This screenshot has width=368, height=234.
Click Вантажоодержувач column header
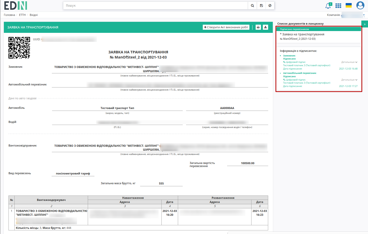coord(51,200)
